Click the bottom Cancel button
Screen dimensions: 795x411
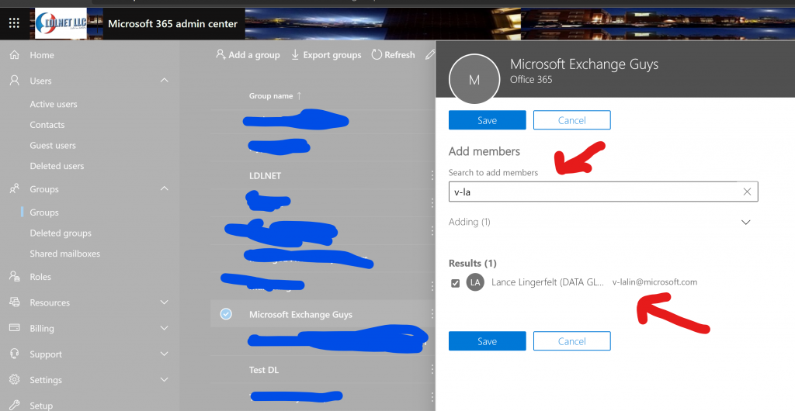[x=572, y=341]
